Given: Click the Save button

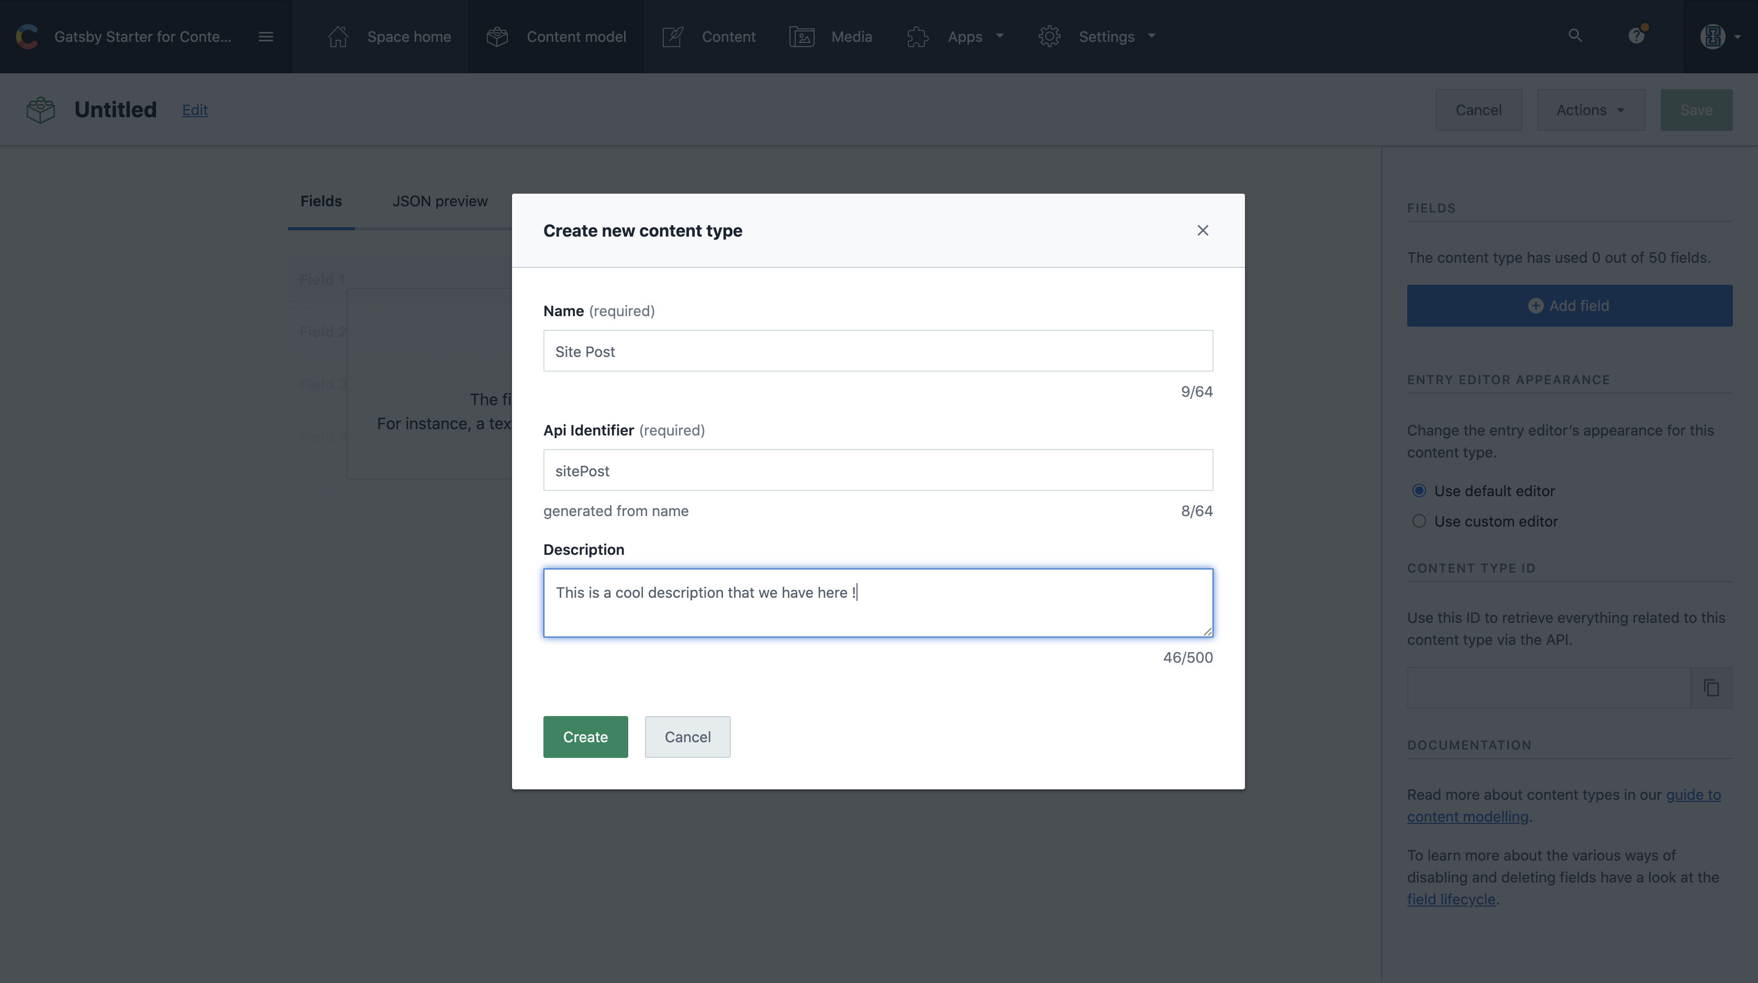Looking at the screenshot, I should (x=1696, y=110).
